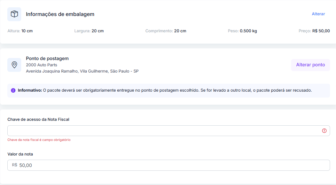The image size is (336, 185).
Task: Select the Comprimento 20 cm value
Action: click(180, 31)
